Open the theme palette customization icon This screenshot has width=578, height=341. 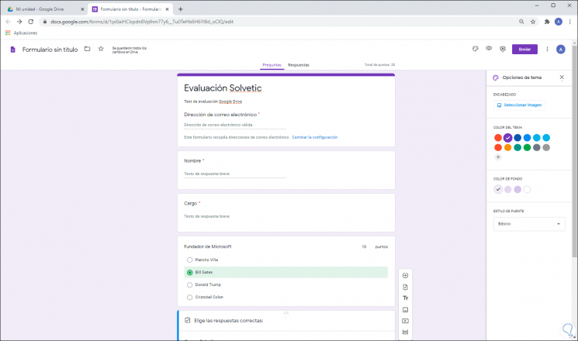tap(475, 49)
